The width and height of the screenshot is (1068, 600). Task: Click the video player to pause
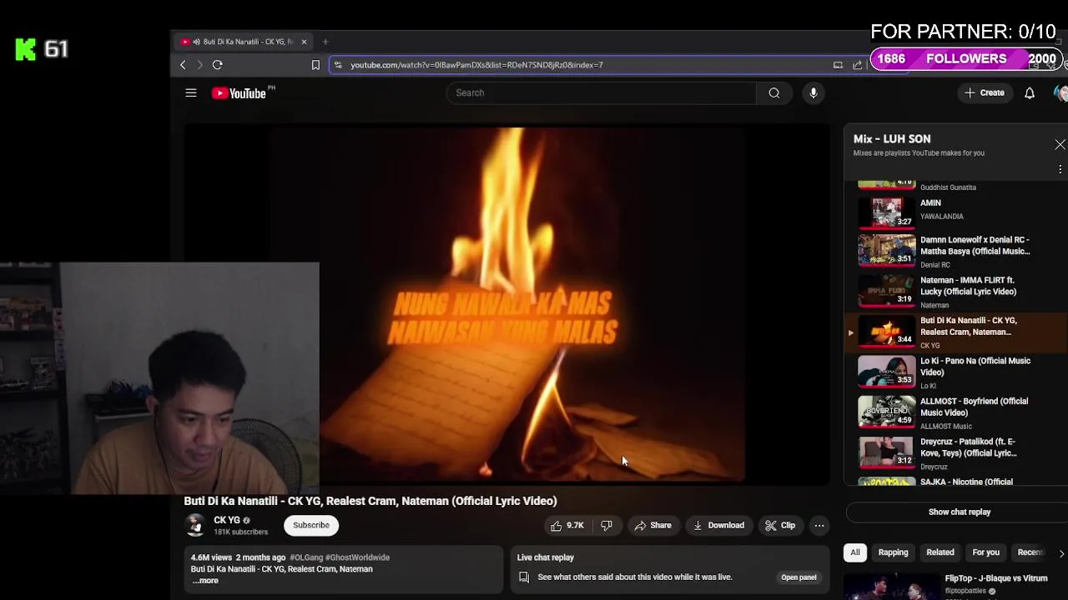pos(507,304)
